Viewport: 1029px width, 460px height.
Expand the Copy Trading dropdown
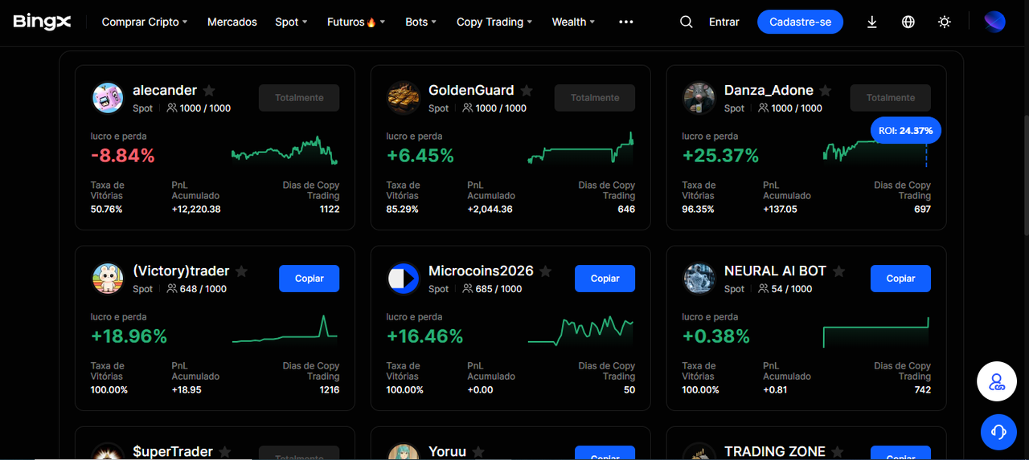pyautogui.click(x=494, y=22)
